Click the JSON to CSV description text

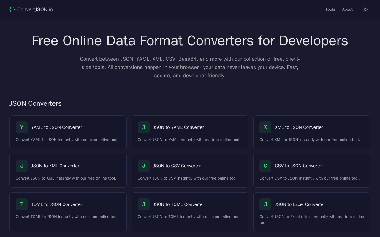point(188,178)
